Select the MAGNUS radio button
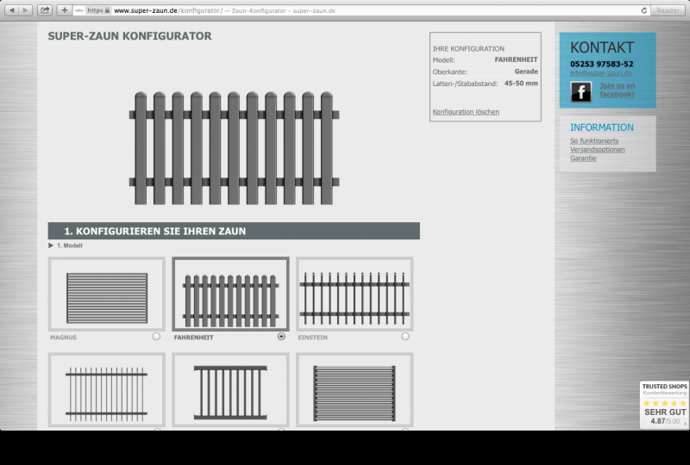Image resolution: width=690 pixels, height=465 pixels. [156, 336]
